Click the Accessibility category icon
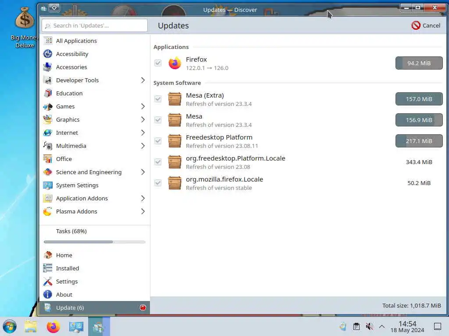Viewport: 449px width, 336px height. pyautogui.click(x=48, y=54)
